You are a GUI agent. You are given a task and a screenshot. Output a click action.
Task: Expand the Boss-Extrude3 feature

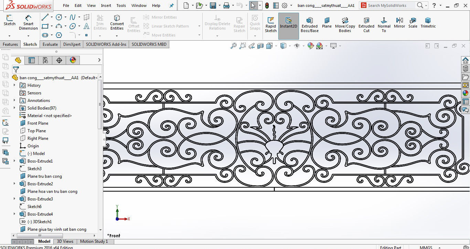pyautogui.click(x=14, y=199)
